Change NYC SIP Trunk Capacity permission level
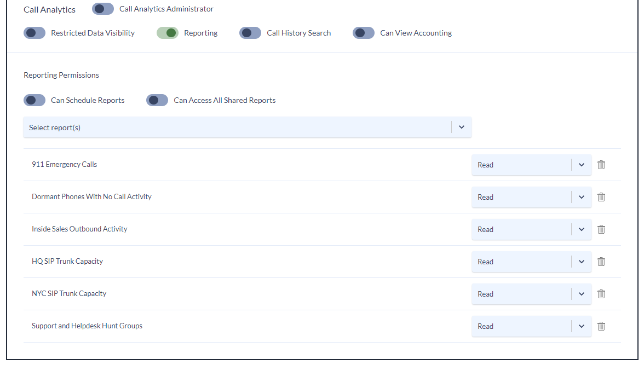 (x=531, y=294)
